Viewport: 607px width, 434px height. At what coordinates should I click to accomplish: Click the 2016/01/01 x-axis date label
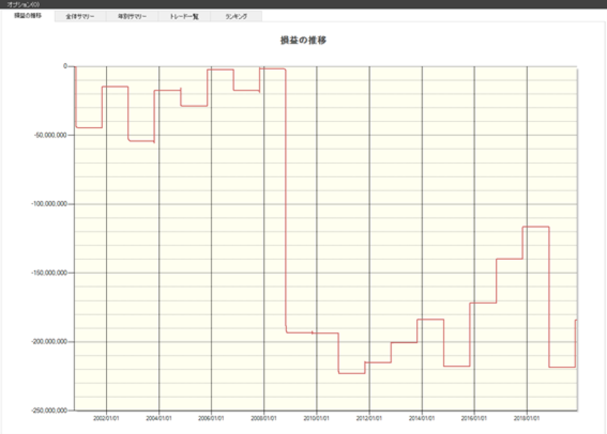tap(474, 419)
